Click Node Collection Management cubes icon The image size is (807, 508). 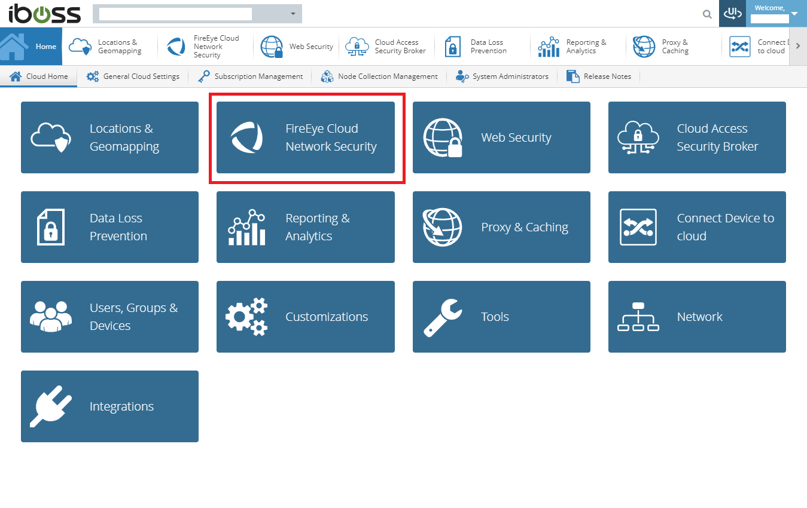(x=327, y=76)
